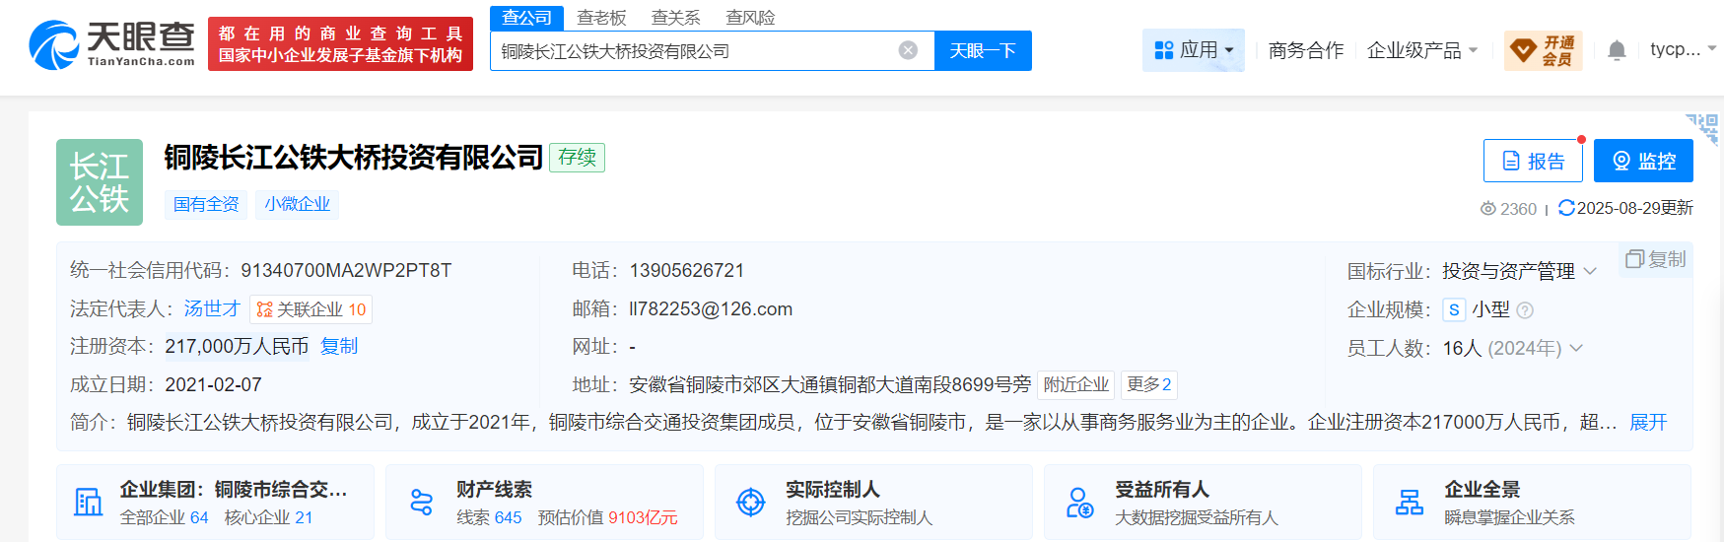Open the 线索 645 link
Viewport: 1724px width, 542px height.
[489, 517]
